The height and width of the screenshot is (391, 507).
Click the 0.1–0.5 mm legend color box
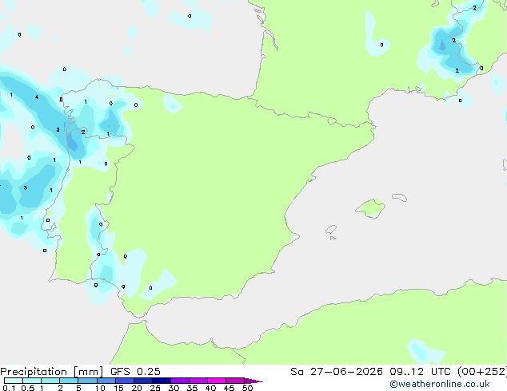14,381
